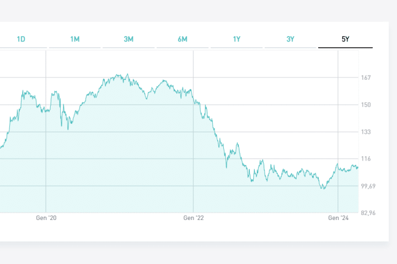Click the 167 price axis label
Image resolution: width=397 pixels, height=264 pixels.
click(x=366, y=78)
